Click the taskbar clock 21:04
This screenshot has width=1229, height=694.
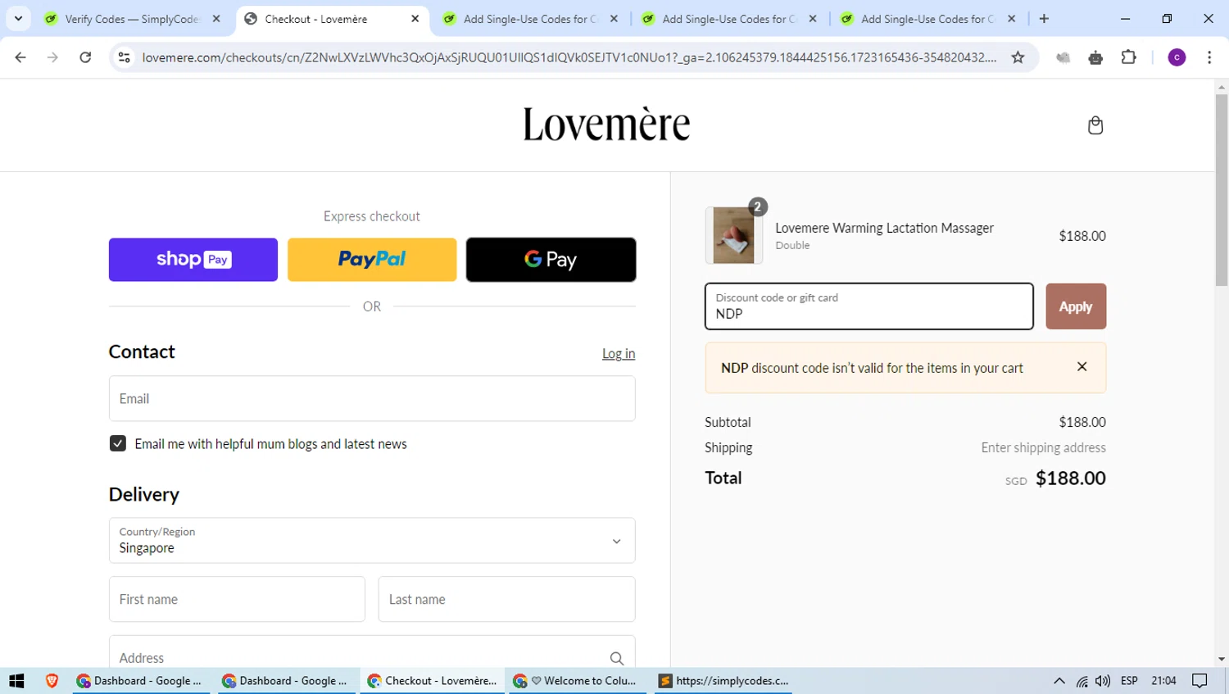coord(1163,681)
